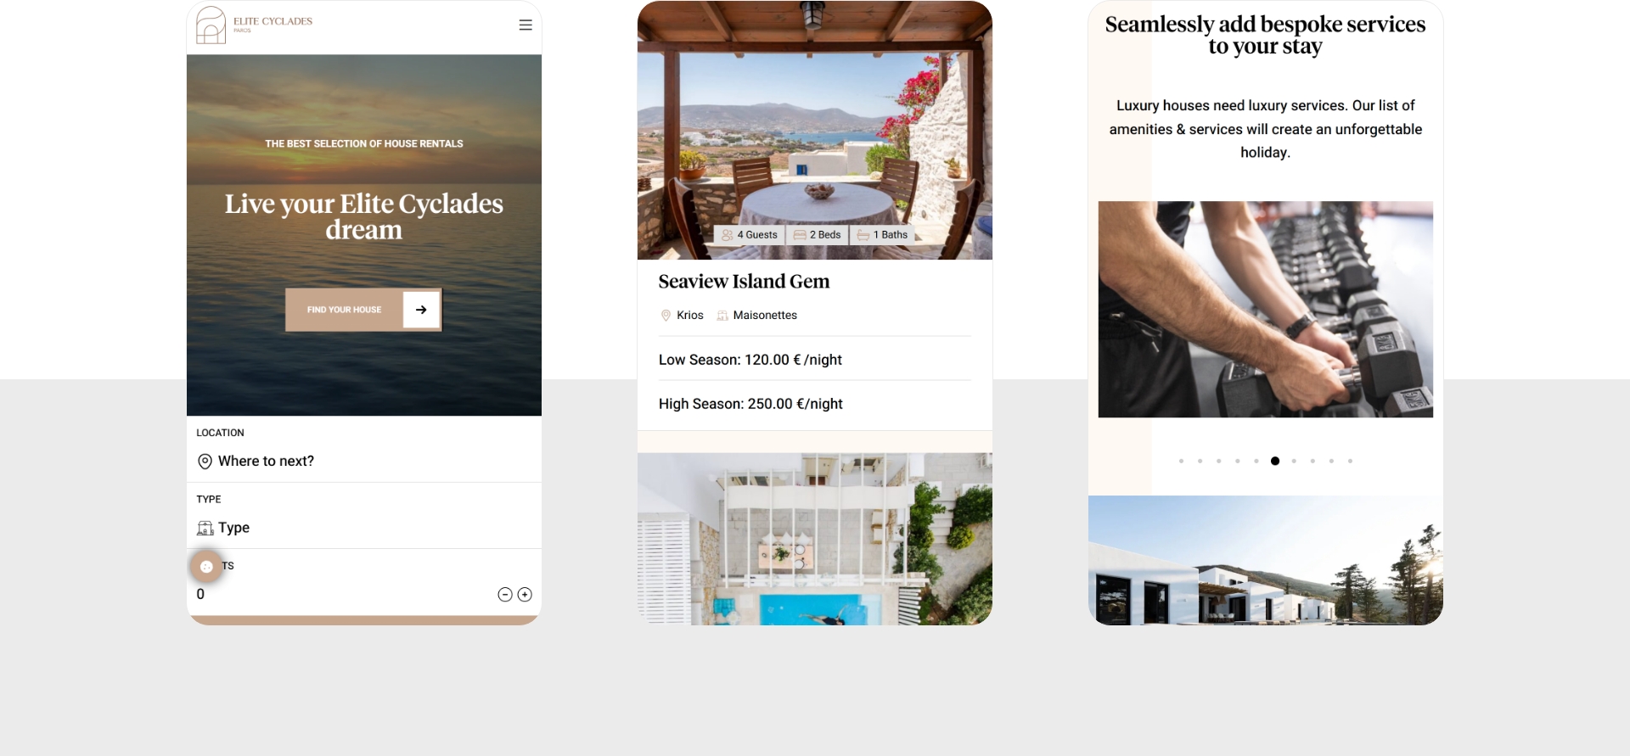
Task: Select the first carousel pagination dot
Action: pyautogui.click(x=1181, y=461)
